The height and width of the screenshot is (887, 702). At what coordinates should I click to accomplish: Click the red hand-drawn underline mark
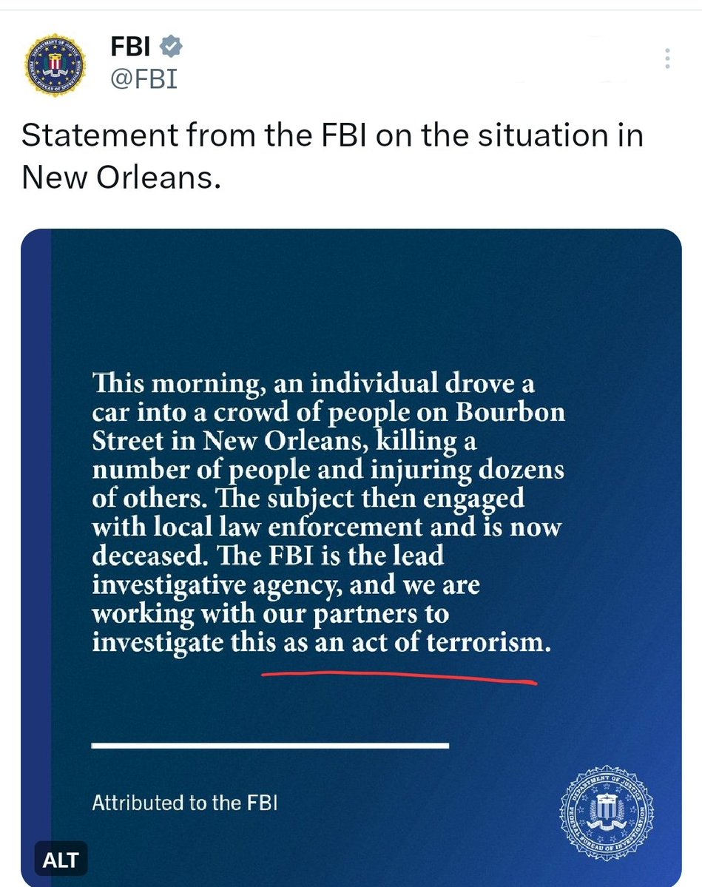(399, 677)
